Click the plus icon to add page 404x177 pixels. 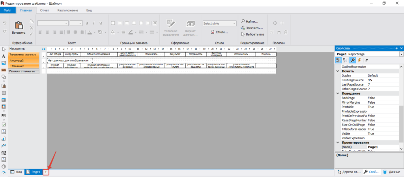point(46,172)
